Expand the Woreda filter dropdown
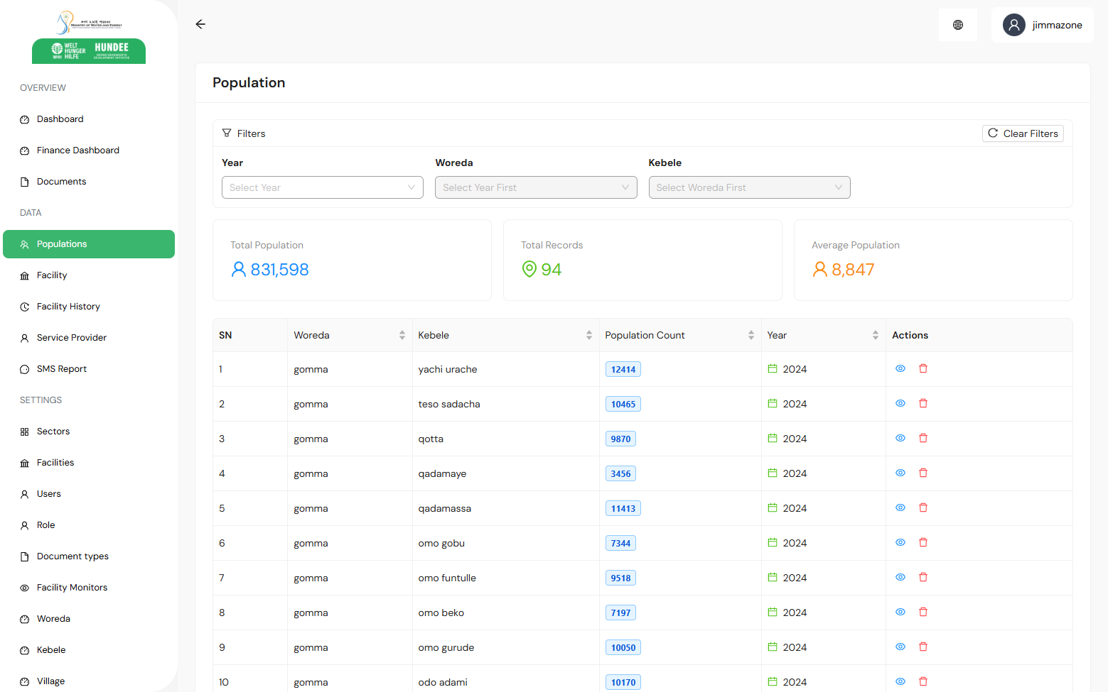This screenshot has height=692, width=1108. click(535, 187)
